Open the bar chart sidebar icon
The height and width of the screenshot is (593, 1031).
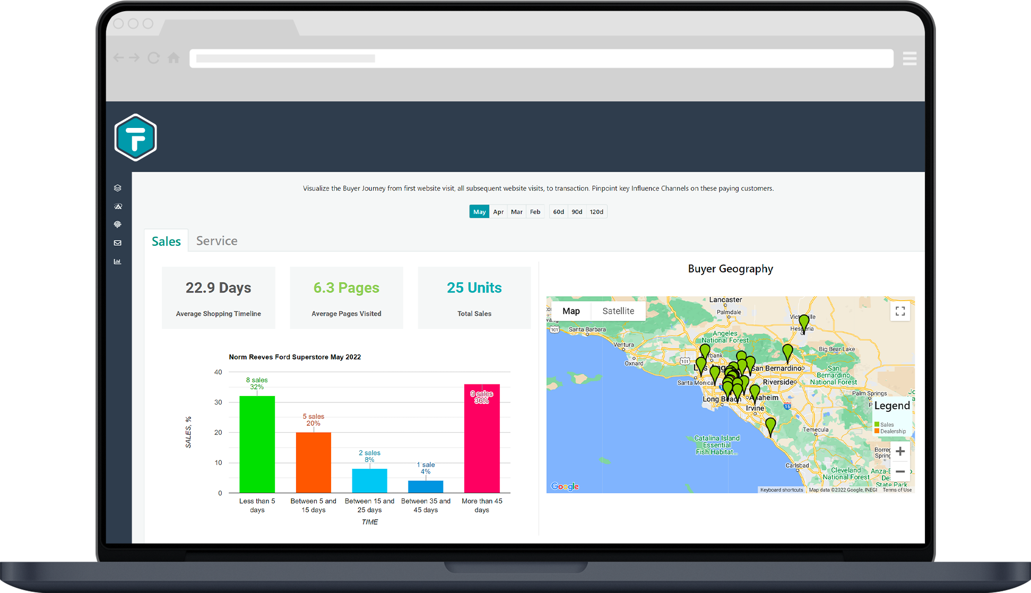[117, 261]
